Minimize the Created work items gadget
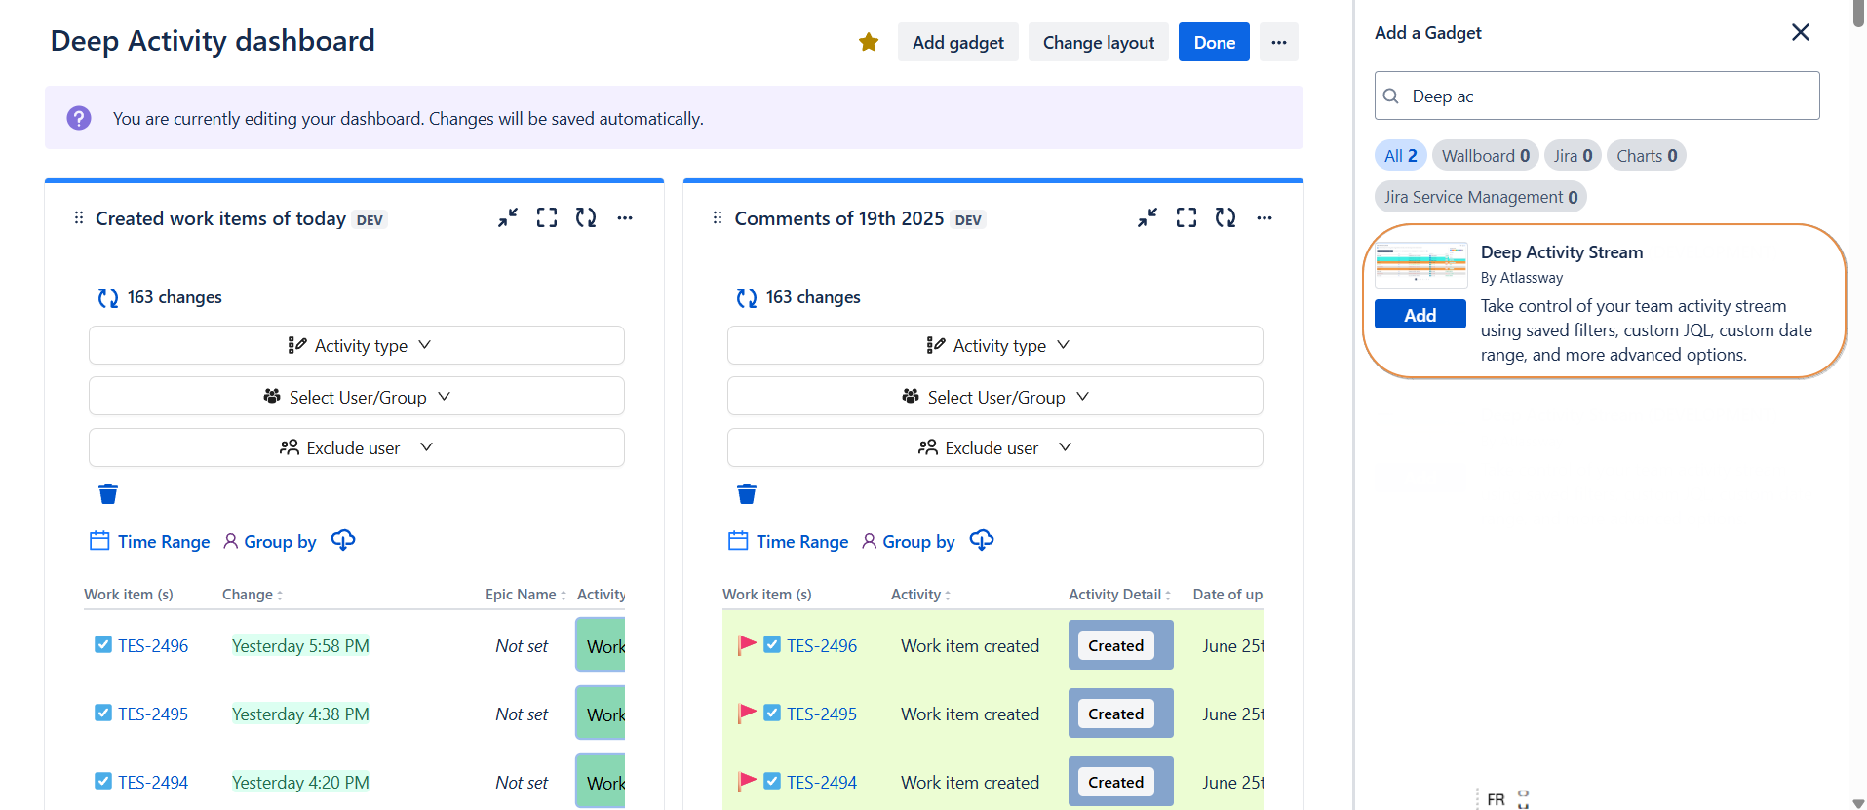 pos(508,217)
